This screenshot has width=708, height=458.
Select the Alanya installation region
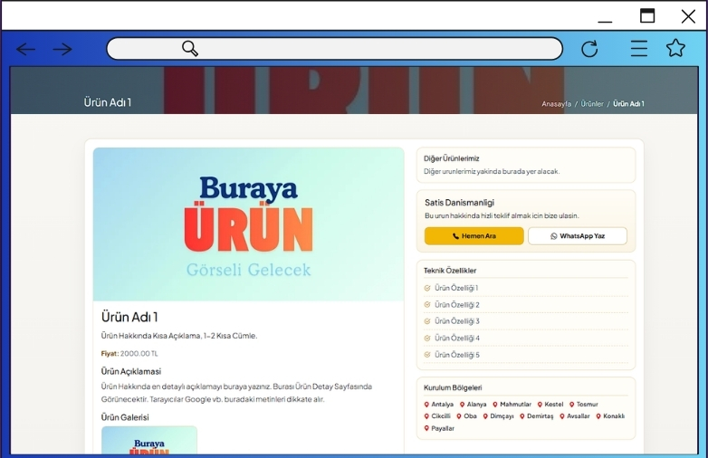click(473, 405)
